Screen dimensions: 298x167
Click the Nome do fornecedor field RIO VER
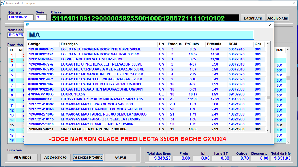[x=16, y=35]
